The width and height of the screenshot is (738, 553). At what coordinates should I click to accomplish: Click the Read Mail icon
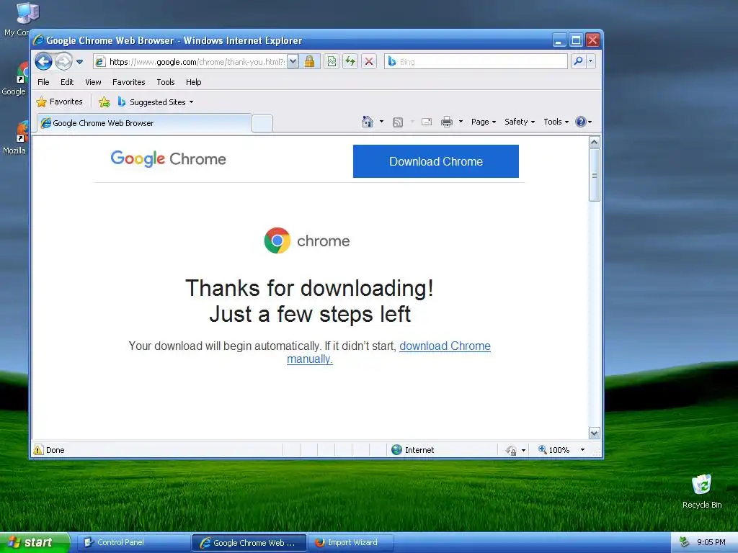coord(427,122)
